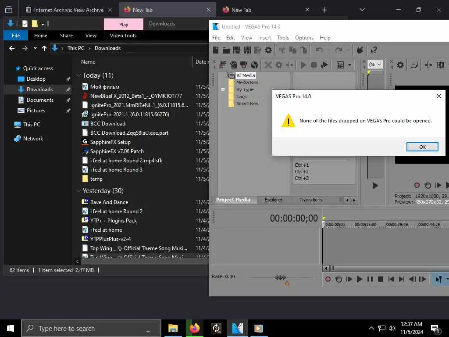
Task: Open recent locations dropdown in Explorer
Action: click(x=35, y=48)
